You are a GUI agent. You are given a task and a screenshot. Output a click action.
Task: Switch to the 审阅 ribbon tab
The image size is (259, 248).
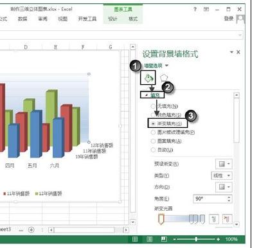[x=42, y=19]
